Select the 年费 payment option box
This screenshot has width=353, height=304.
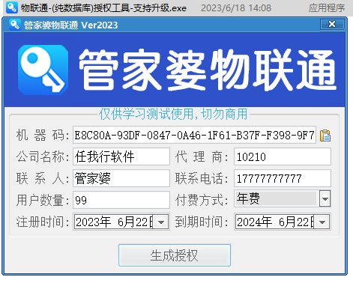[277, 198]
